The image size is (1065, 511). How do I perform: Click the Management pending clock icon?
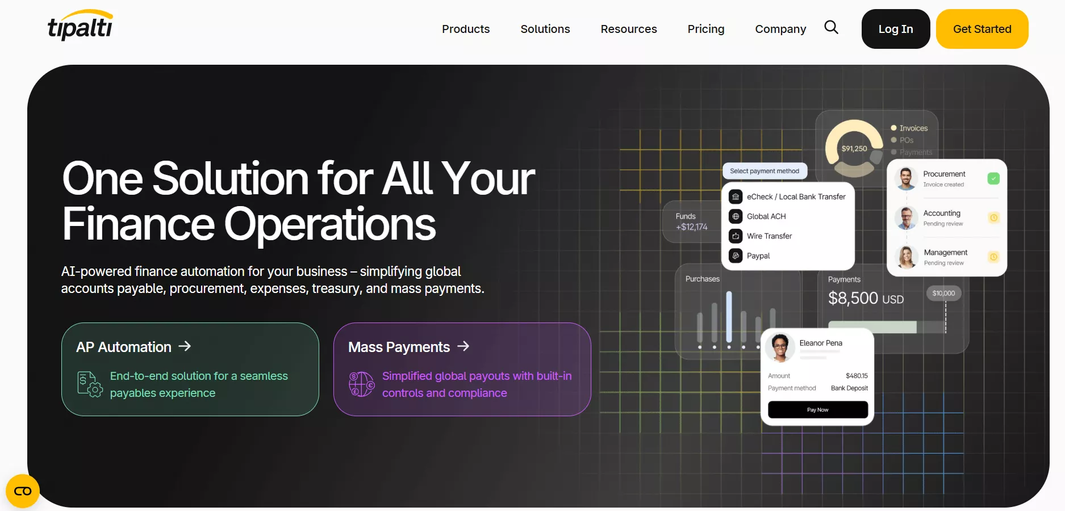(994, 257)
